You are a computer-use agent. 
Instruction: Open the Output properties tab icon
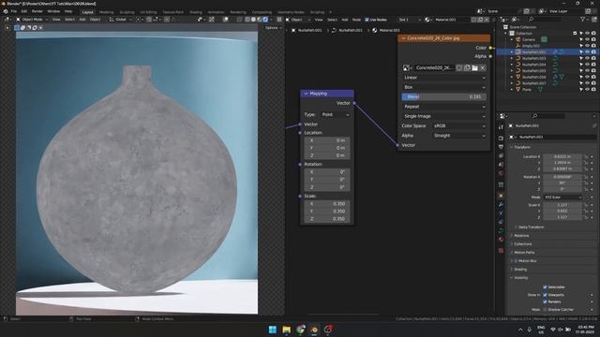[501, 147]
